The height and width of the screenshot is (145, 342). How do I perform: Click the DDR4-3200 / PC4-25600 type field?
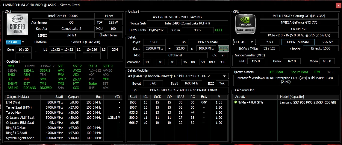[184, 90]
